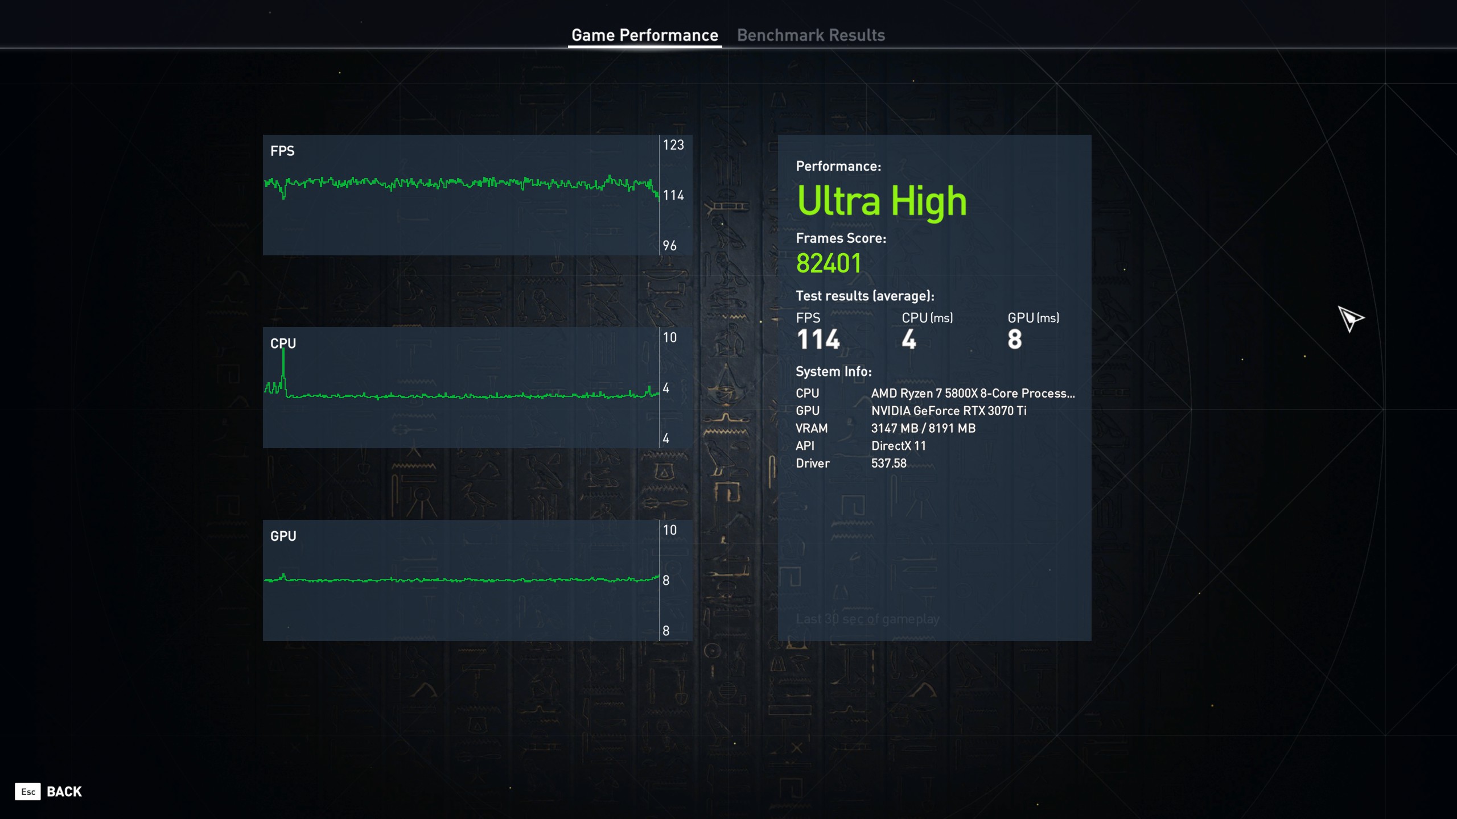
Task: Click the Last 30 sec of gameplay text
Action: 867,619
